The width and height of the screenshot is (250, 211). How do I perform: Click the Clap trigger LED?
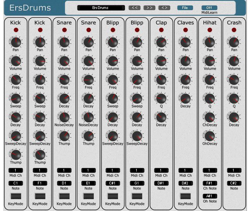coord(161,30)
